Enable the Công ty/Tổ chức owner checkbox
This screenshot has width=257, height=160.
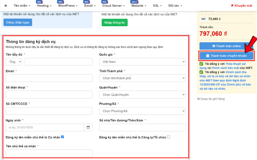point(168,137)
